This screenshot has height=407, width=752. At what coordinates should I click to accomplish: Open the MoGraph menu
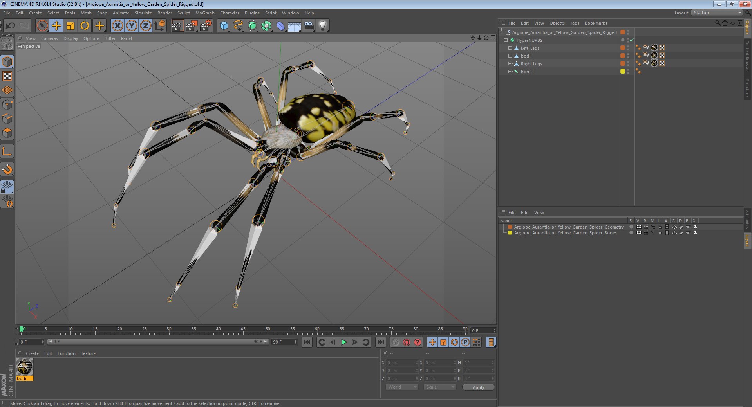pyautogui.click(x=205, y=13)
